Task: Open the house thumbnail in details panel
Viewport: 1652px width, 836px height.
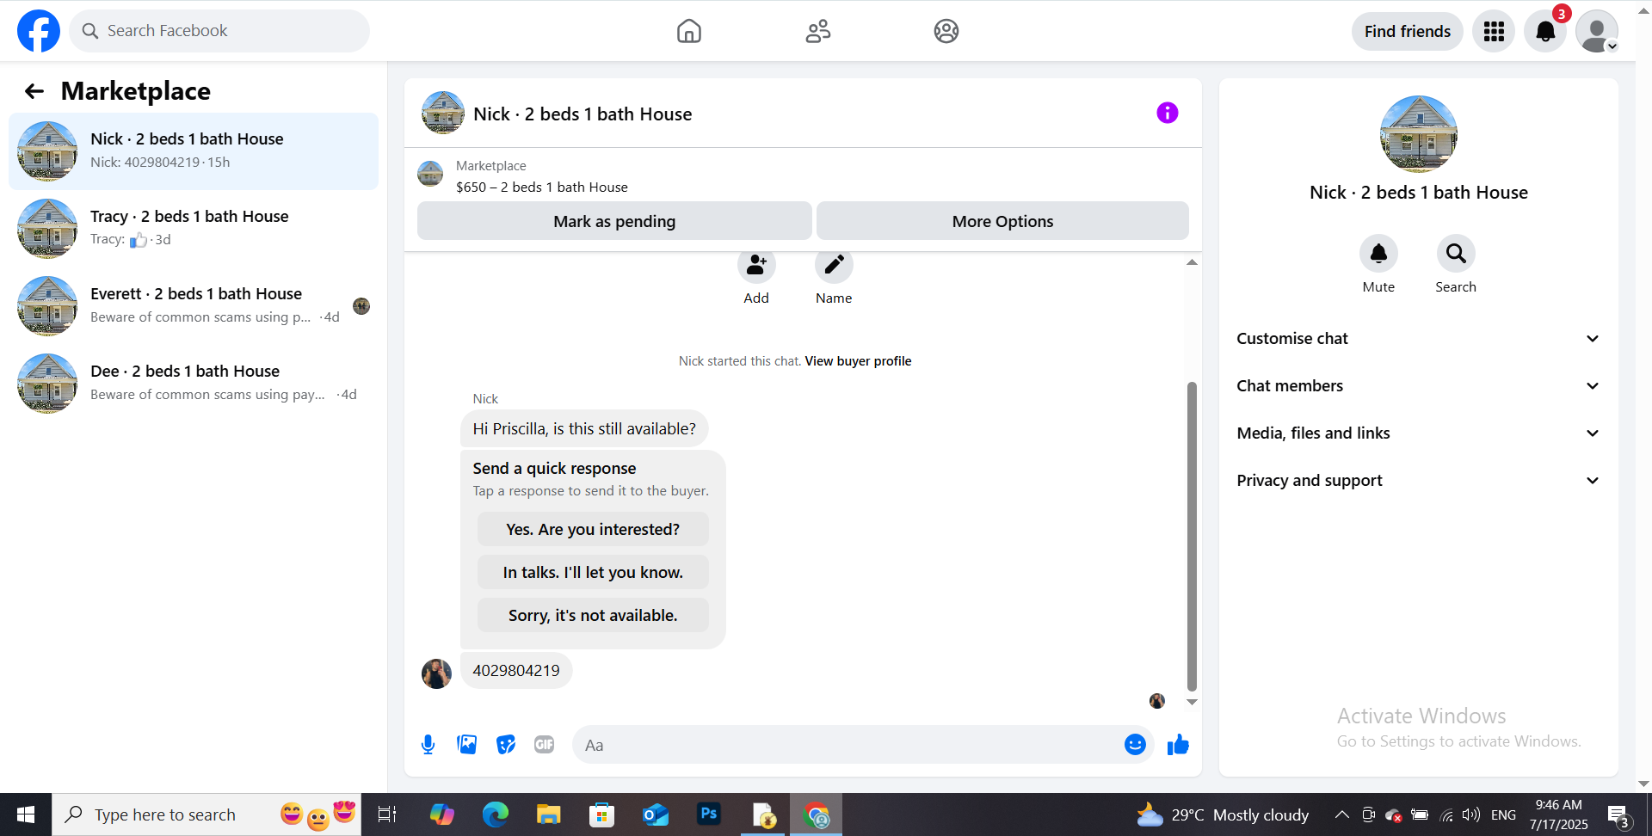Action: click(x=1419, y=134)
